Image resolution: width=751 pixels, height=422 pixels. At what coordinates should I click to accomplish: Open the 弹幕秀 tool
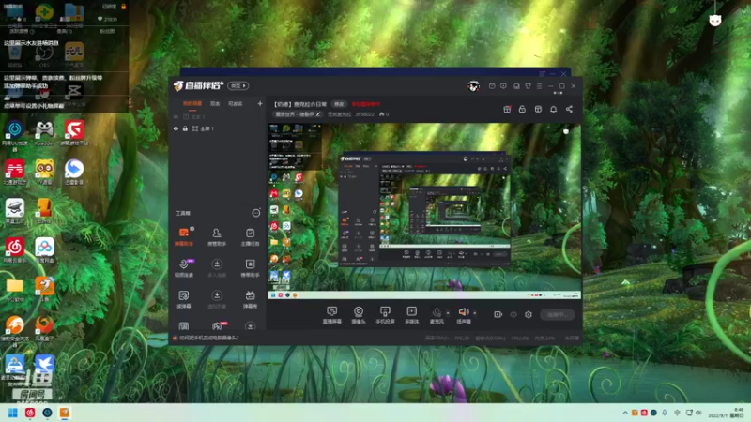click(250, 299)
